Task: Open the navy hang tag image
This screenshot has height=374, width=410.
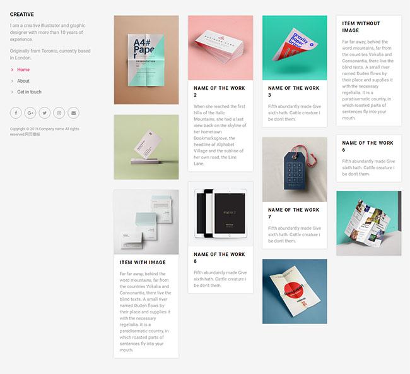Action: 295,169
